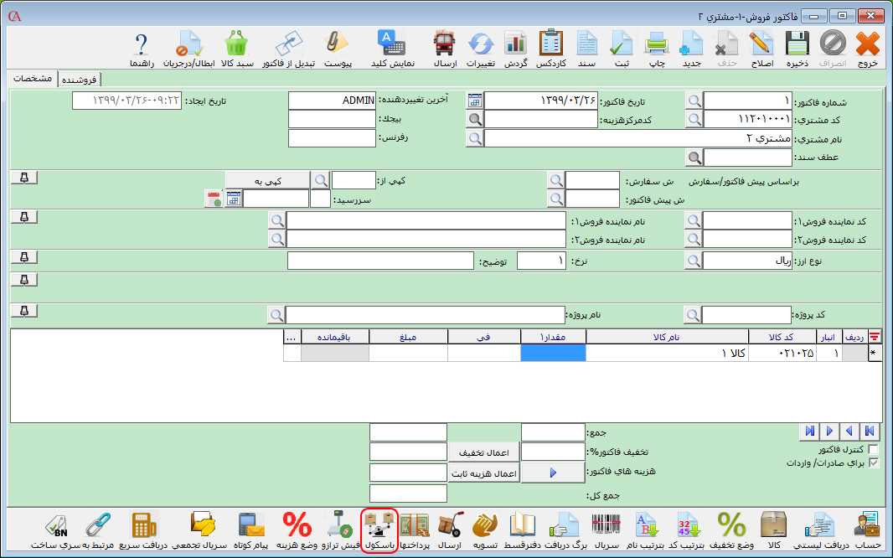Tick the invoice control (کنترل فاکتور) checkbox

tap(875, 450)
